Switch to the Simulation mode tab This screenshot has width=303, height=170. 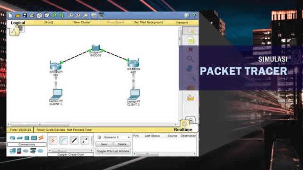click(191, 120)
